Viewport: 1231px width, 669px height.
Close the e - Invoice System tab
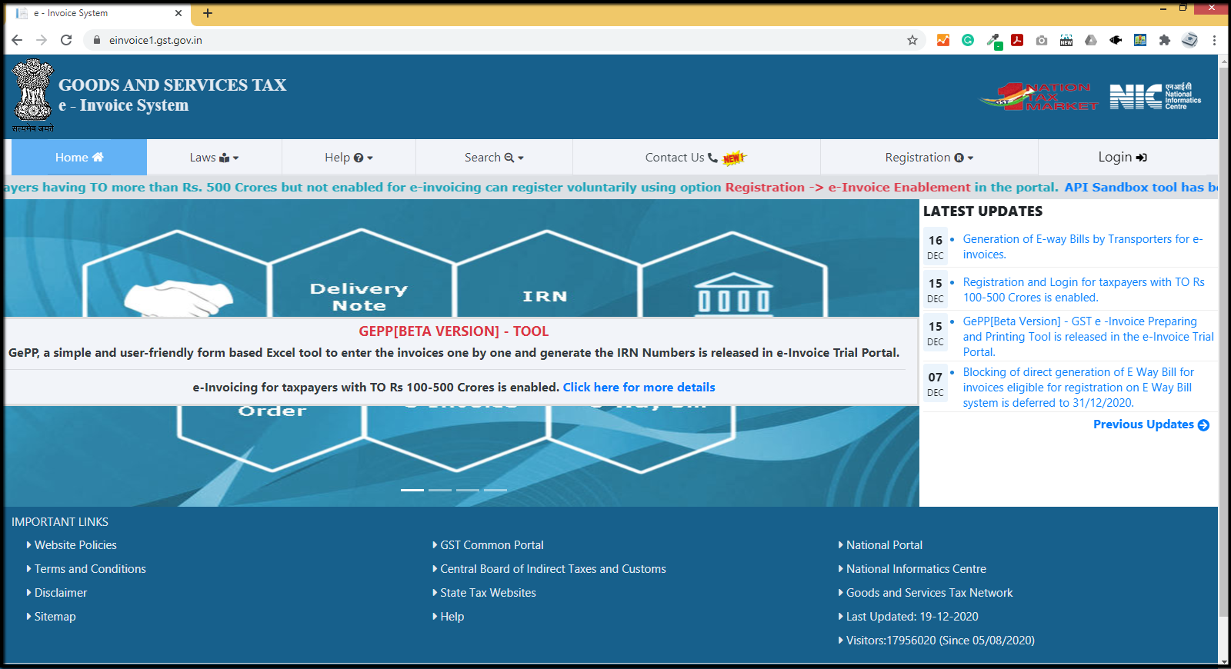pyautogui.click(x=178, y=13)
